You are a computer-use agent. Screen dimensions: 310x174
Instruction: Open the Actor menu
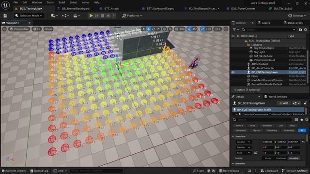[x=85, y=2]
